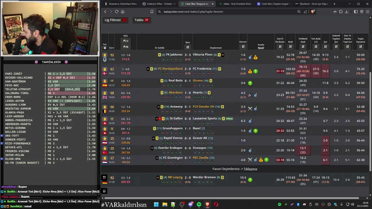Click the bomb icon in Aberdeen row

255,95
